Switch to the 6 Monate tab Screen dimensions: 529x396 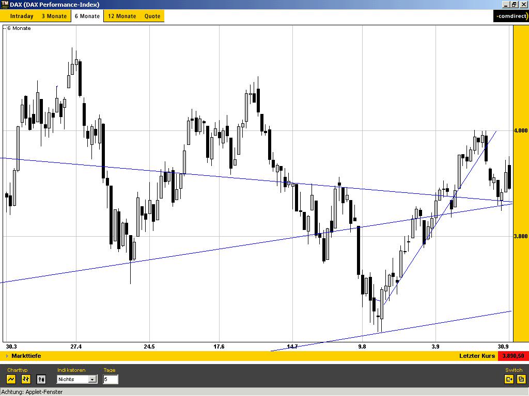pyautogui.click(x=87, y=16)
